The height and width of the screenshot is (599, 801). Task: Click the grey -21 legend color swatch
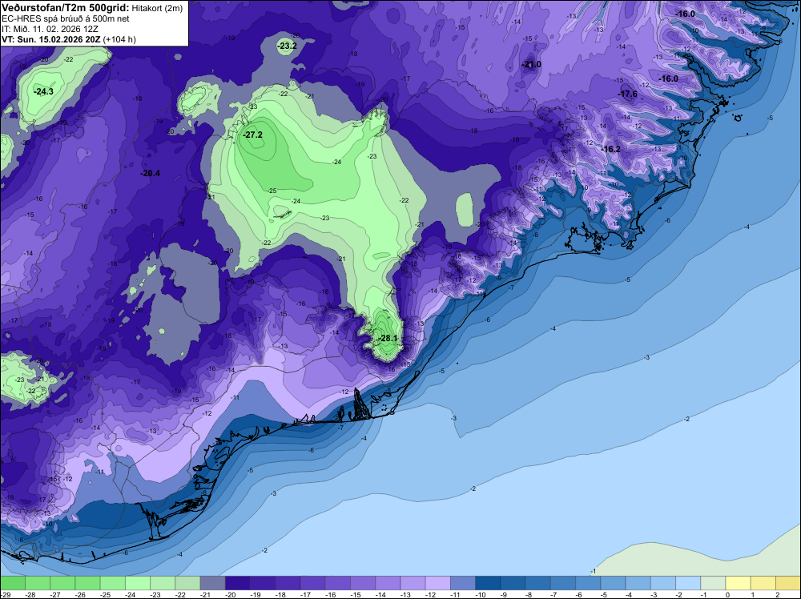pyautogui.click(x=212, y=583)
